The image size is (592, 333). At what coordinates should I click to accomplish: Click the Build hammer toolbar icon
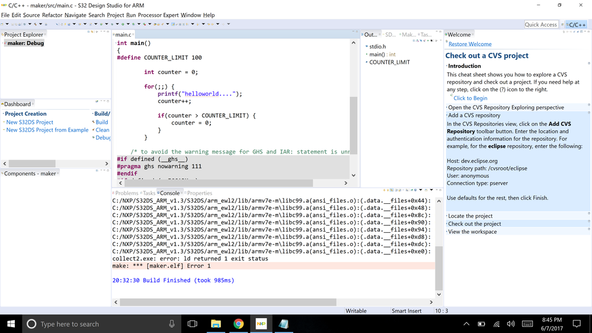coord(35,24)
